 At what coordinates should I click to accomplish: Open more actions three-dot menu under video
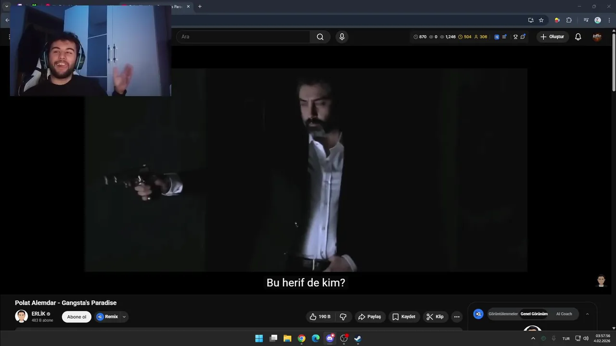tap(457, 317)
